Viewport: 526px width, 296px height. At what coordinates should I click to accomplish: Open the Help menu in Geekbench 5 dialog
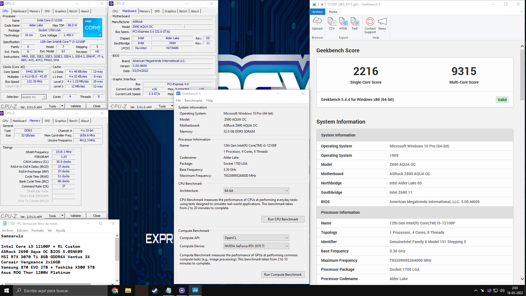coord(210,101)
